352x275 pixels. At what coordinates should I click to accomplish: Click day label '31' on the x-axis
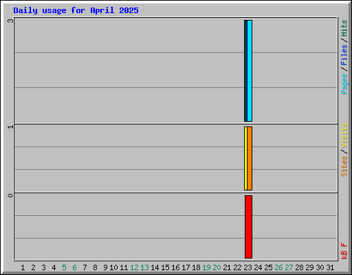click(x=330, y=267)
